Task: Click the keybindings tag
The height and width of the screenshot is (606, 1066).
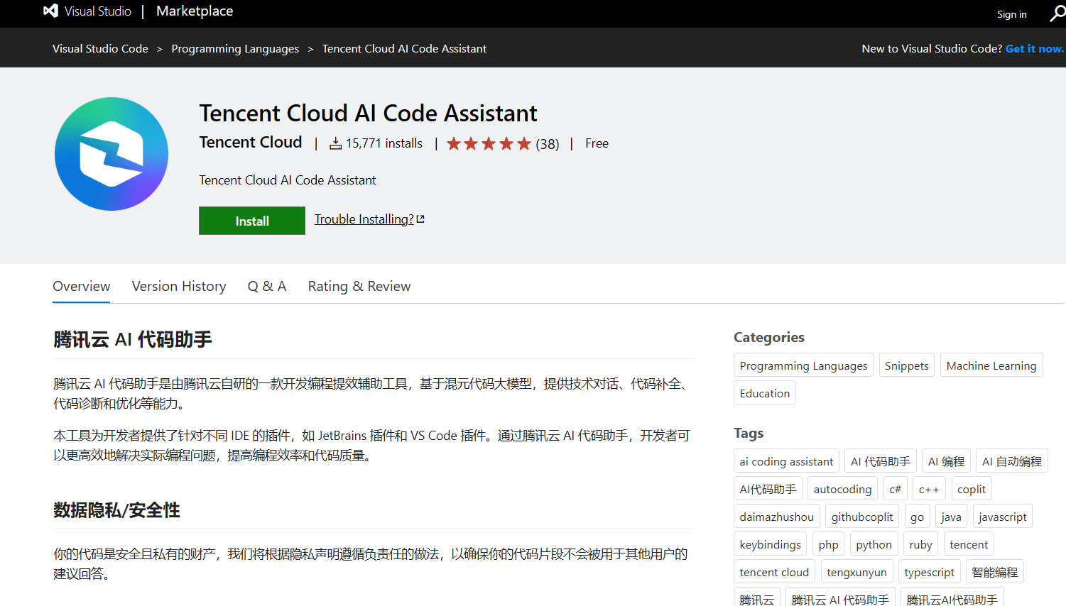Action: 770,544
